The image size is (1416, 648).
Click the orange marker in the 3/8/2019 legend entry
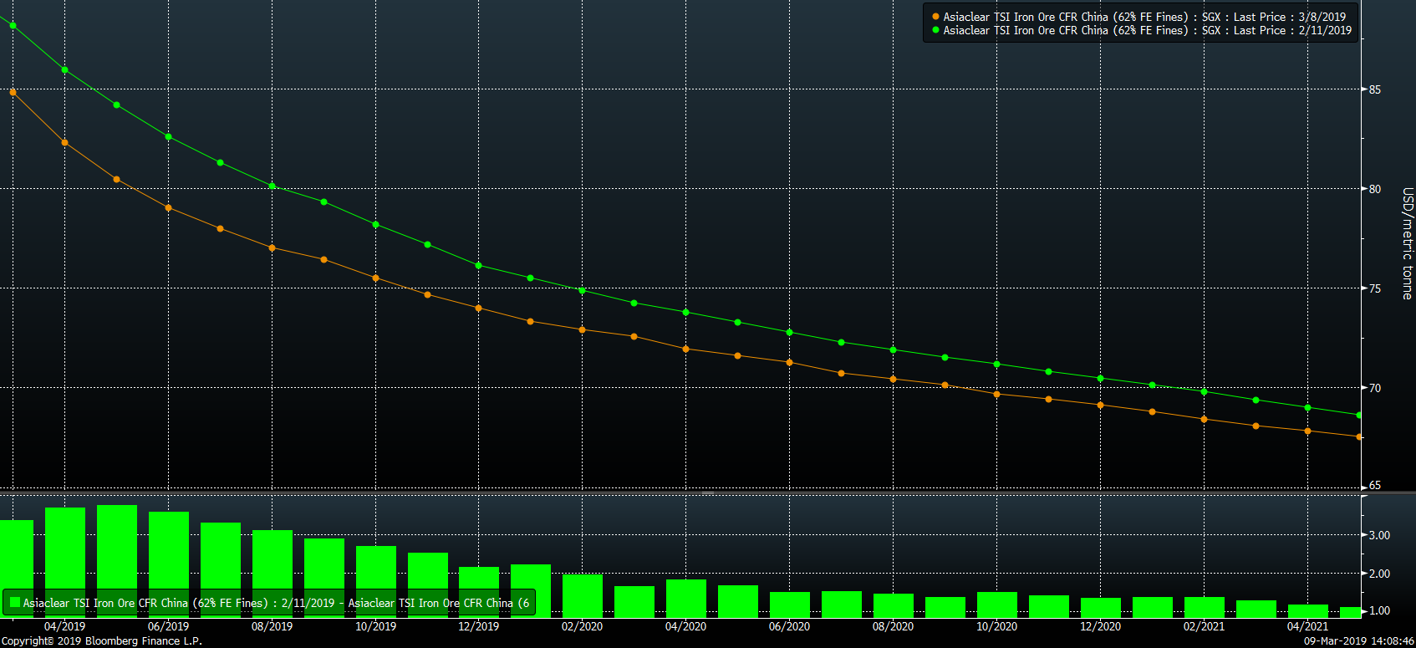coord(935,17)
